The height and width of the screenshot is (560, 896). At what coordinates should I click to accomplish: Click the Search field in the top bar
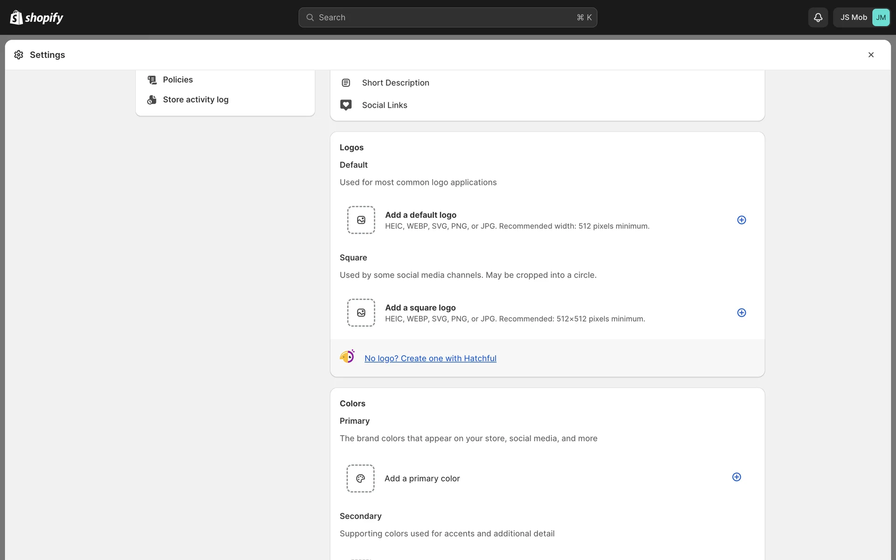447,17
